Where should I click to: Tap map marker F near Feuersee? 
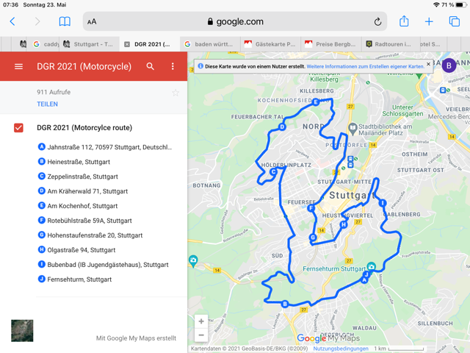(311, 207)
